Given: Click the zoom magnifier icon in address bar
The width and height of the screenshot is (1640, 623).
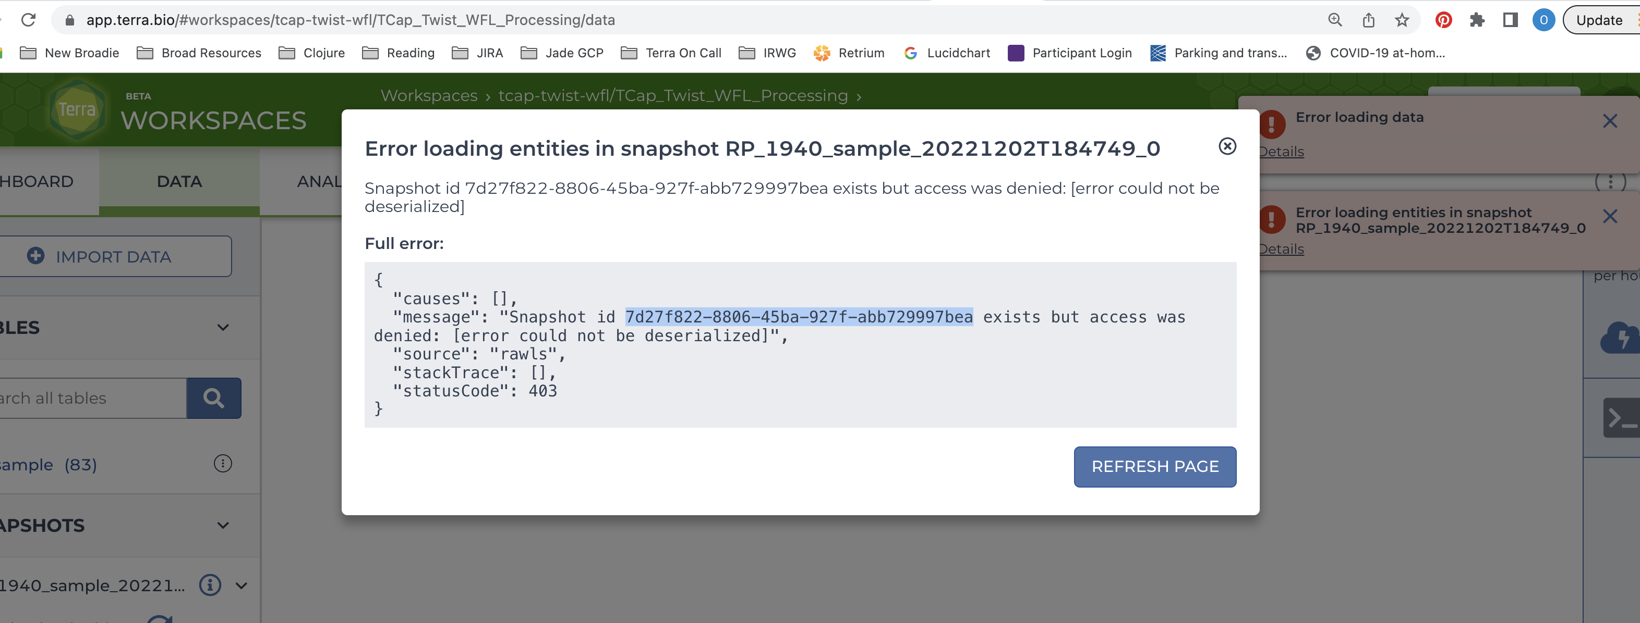Looking at the screenshot, I should [1335, 20].
